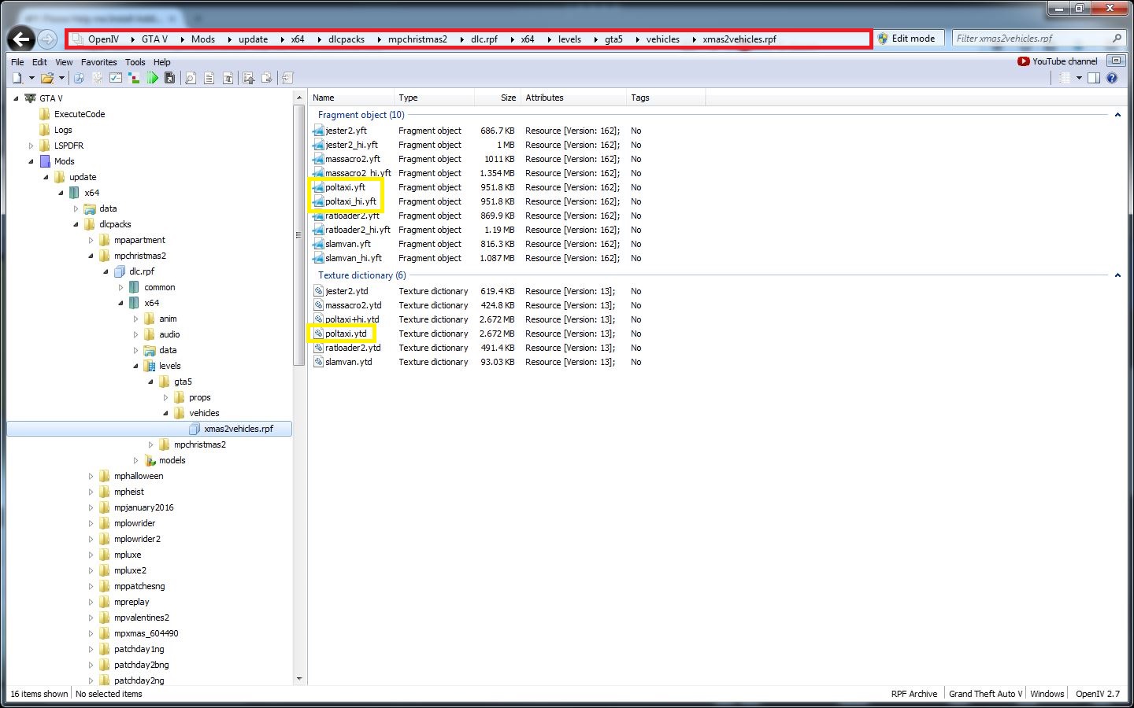Select the poltaxi_hi.yft file
1134x708 pixels.
pyautogui.click(x=350, y=201)
